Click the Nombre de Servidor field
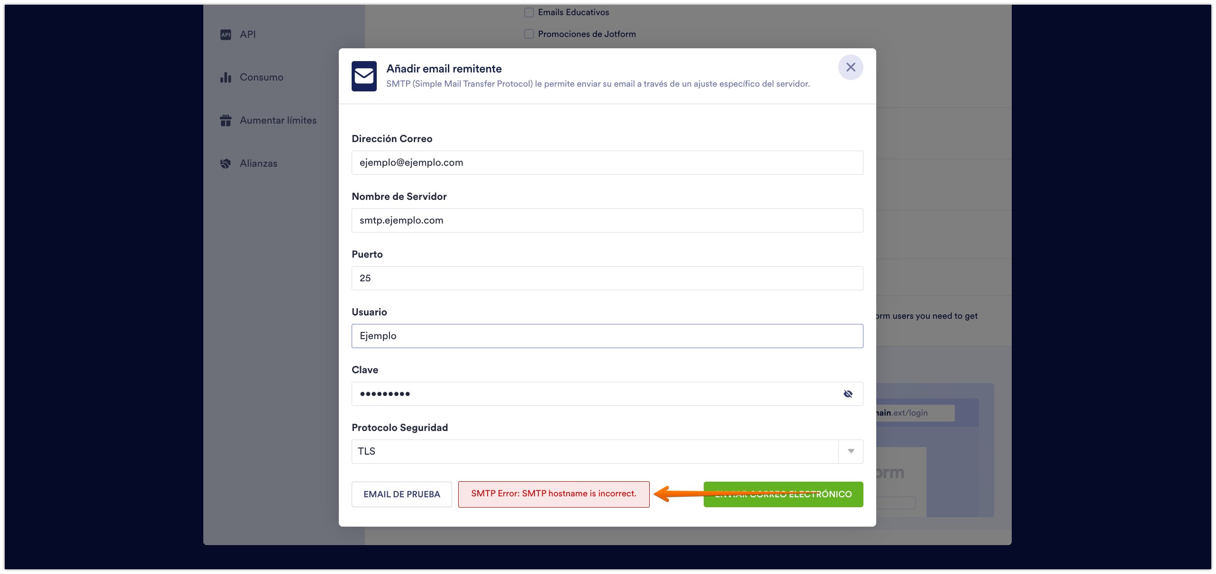Screen dimensions: 1216x574 [607, 220]
